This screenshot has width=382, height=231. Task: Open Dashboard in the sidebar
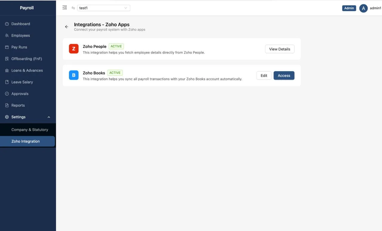click(x=28, y=24)
